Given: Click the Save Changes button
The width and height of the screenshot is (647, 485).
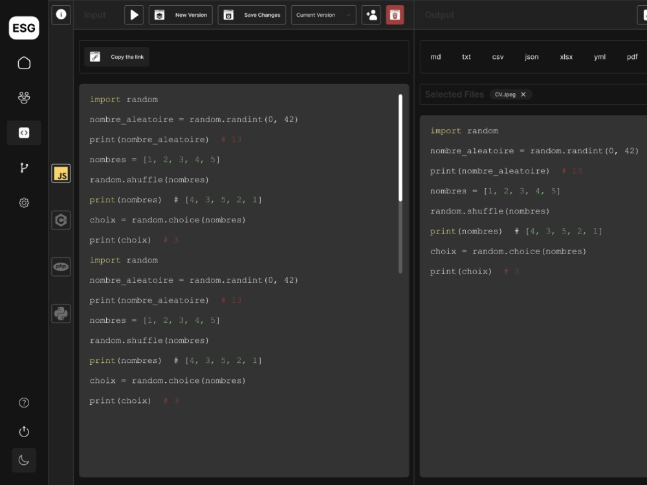Looking at the screenshot, I should click(252, 15).
